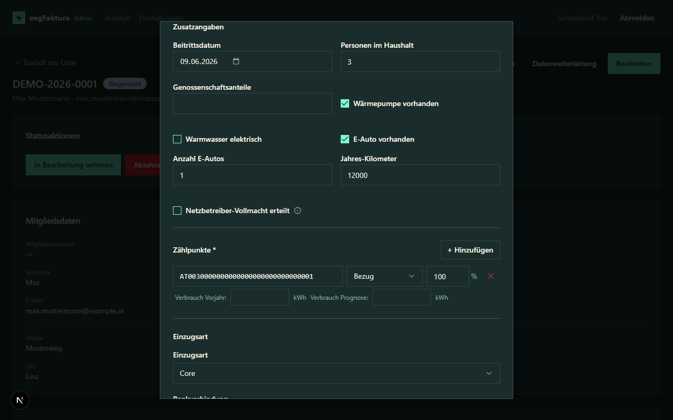Click the Datenweiterleitung button
Screen dimensions: 673x420
(565, 64)
